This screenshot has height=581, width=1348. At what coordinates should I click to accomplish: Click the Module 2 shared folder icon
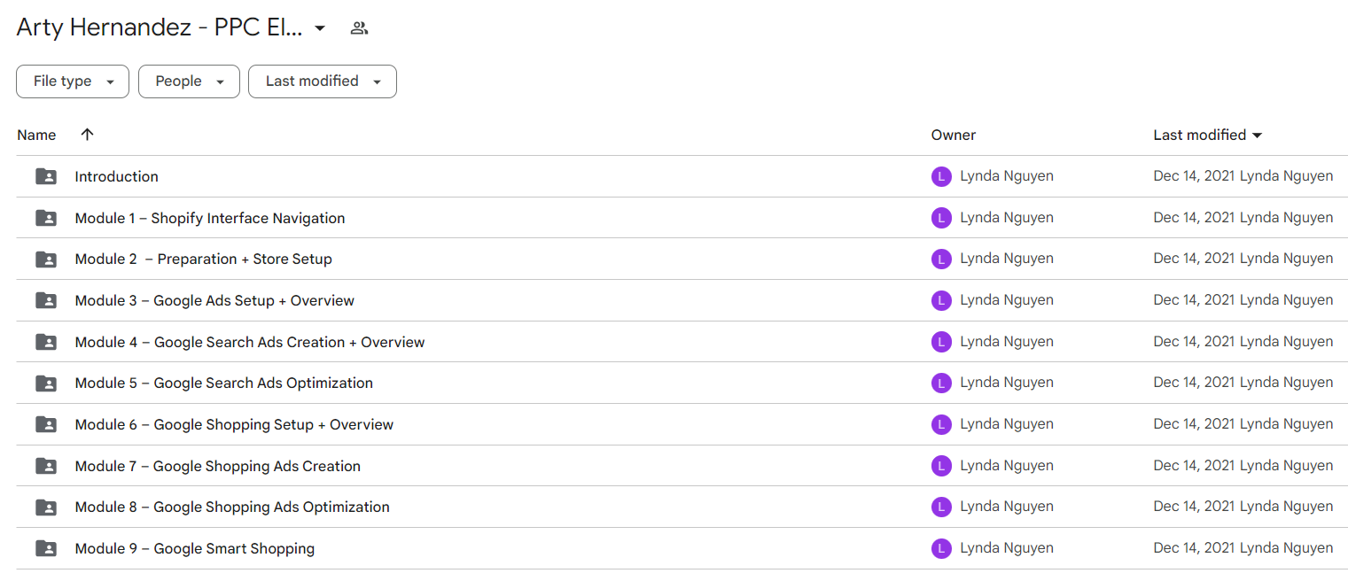[46, 260]
